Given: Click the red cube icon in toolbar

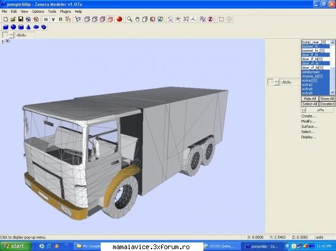Looking at the screenshot, I should point(111,19).
